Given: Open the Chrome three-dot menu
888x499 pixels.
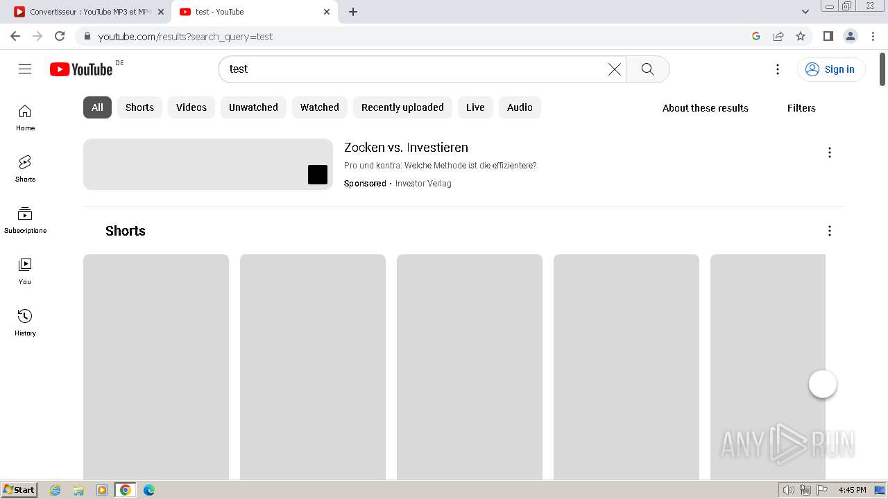Looking at the screenshot, I should 873,36.
